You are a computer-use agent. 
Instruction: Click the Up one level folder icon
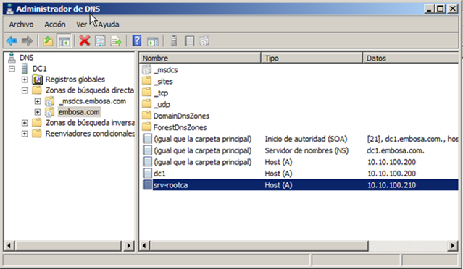(x=48, y=41)
